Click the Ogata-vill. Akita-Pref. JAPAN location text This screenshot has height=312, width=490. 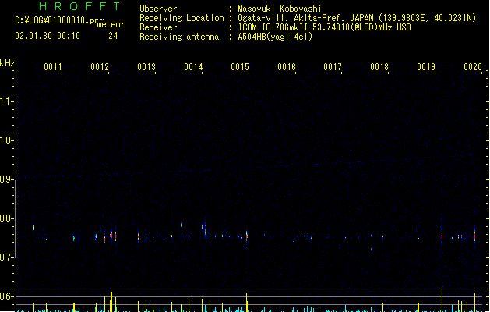point(357,18)
